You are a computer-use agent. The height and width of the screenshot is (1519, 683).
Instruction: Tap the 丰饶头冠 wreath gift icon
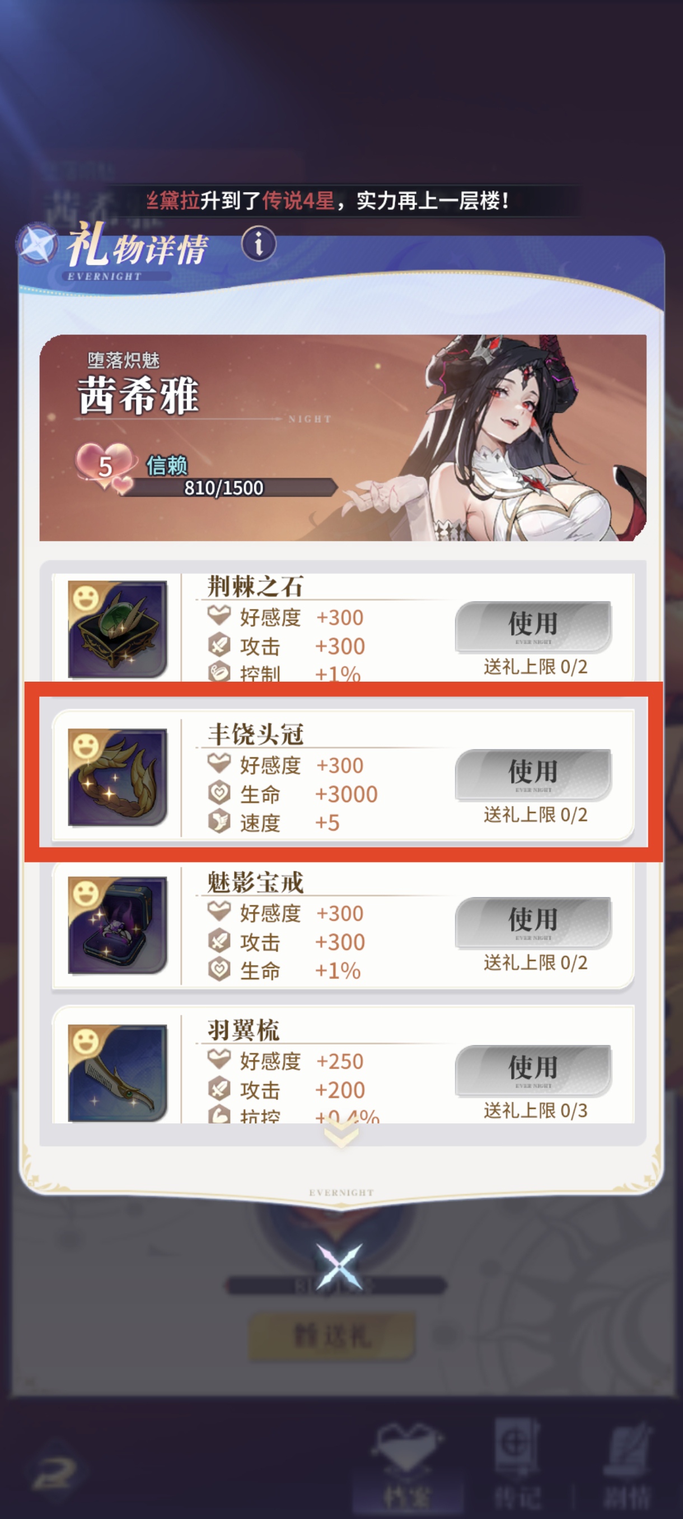coord(118,777)
